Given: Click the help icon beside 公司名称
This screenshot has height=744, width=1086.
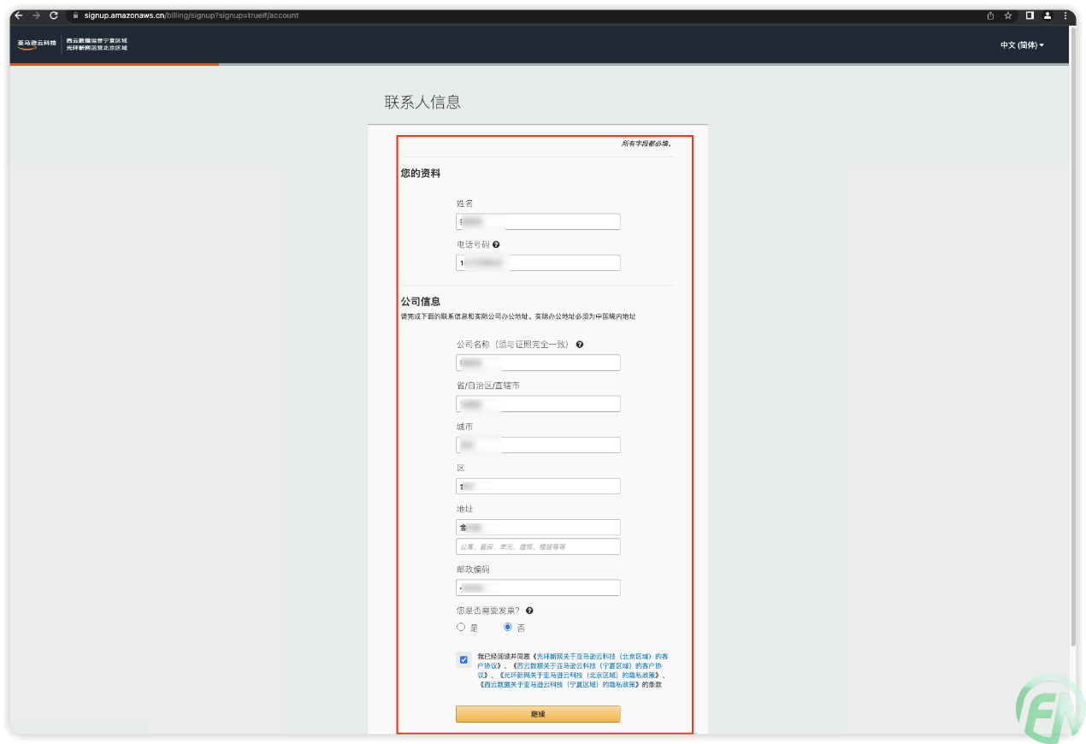Looking at the screenshot, I should (580, 345).
